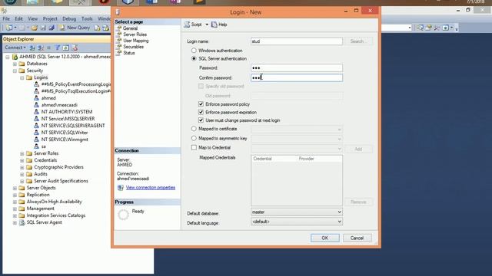The image size is (492, 276).
Task: Open the Script button in Login dialog
Action: 193,25
